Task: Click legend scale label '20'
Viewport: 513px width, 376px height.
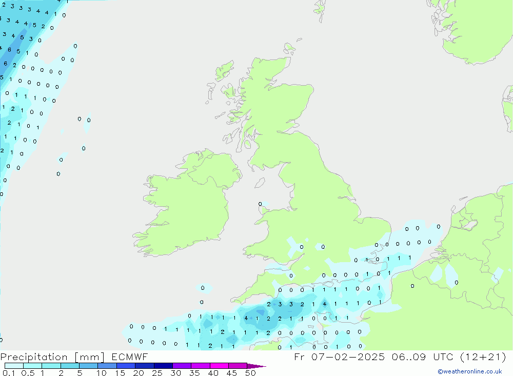Action: click(x=139, y=373)
